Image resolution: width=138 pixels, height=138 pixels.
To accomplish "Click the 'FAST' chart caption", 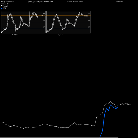I will (15, 35).
